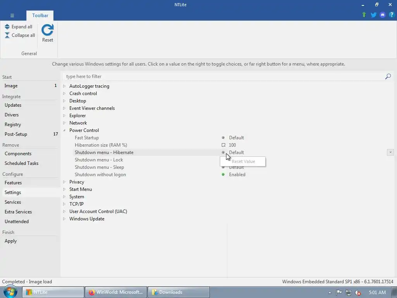Image resolution: width=397 pixels, height=298 pixels.
Task: Open the Registry page in sidebar
Action: coord(30,125)
